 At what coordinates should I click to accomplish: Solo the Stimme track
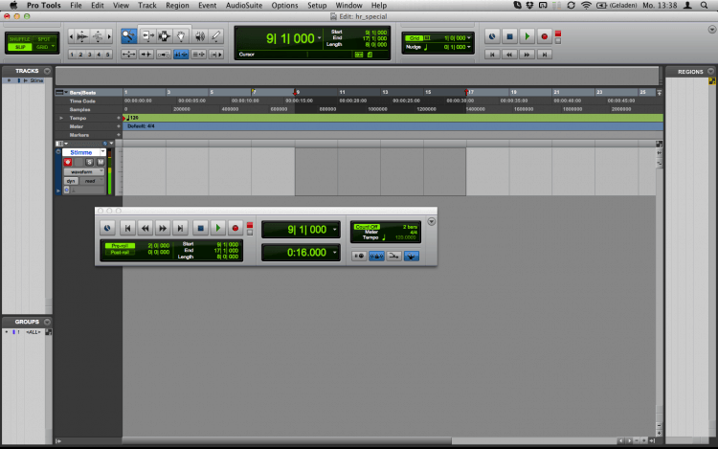89,162
